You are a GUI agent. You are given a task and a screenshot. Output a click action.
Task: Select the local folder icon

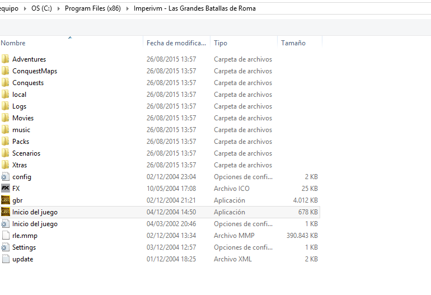coord(5,94)
